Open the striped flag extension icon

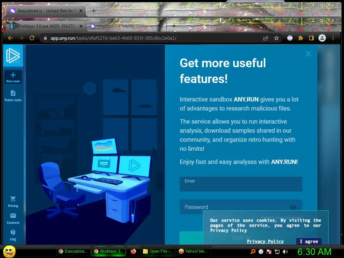pos(290,38)
